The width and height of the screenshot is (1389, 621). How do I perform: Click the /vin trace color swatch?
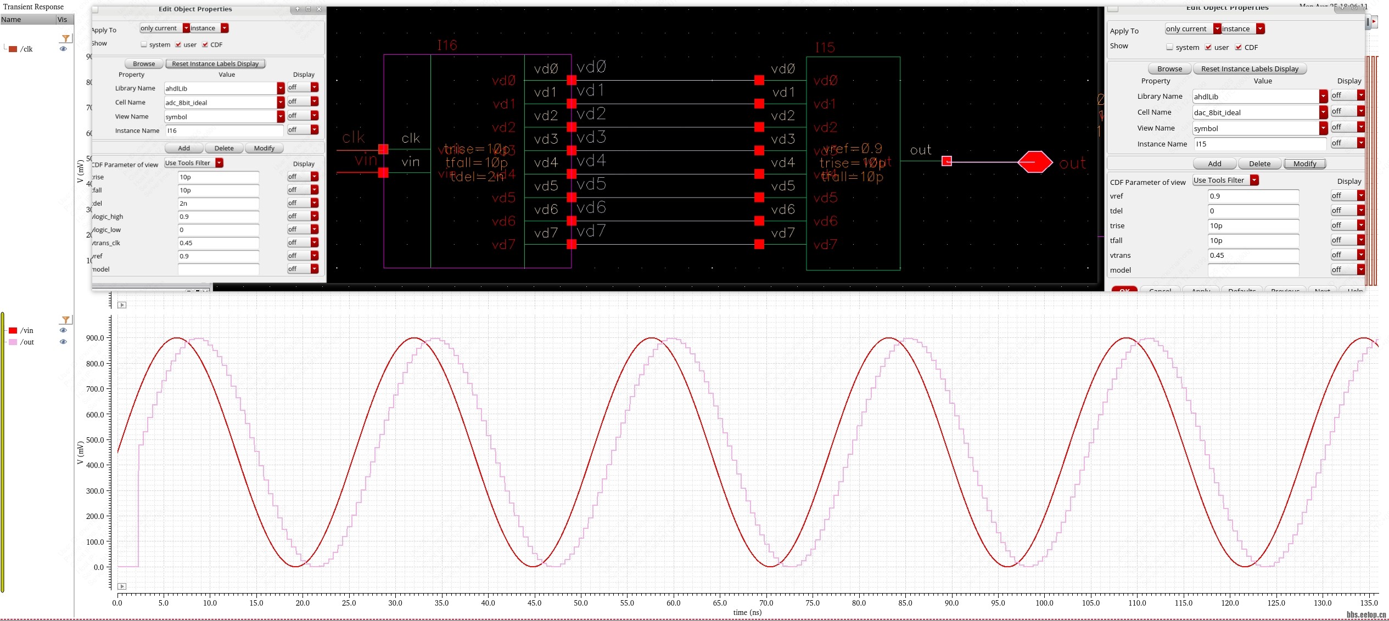pyautogui.click(x=13, y=330)
